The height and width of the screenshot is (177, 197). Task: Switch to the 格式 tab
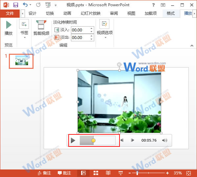[x=171, y=13]
